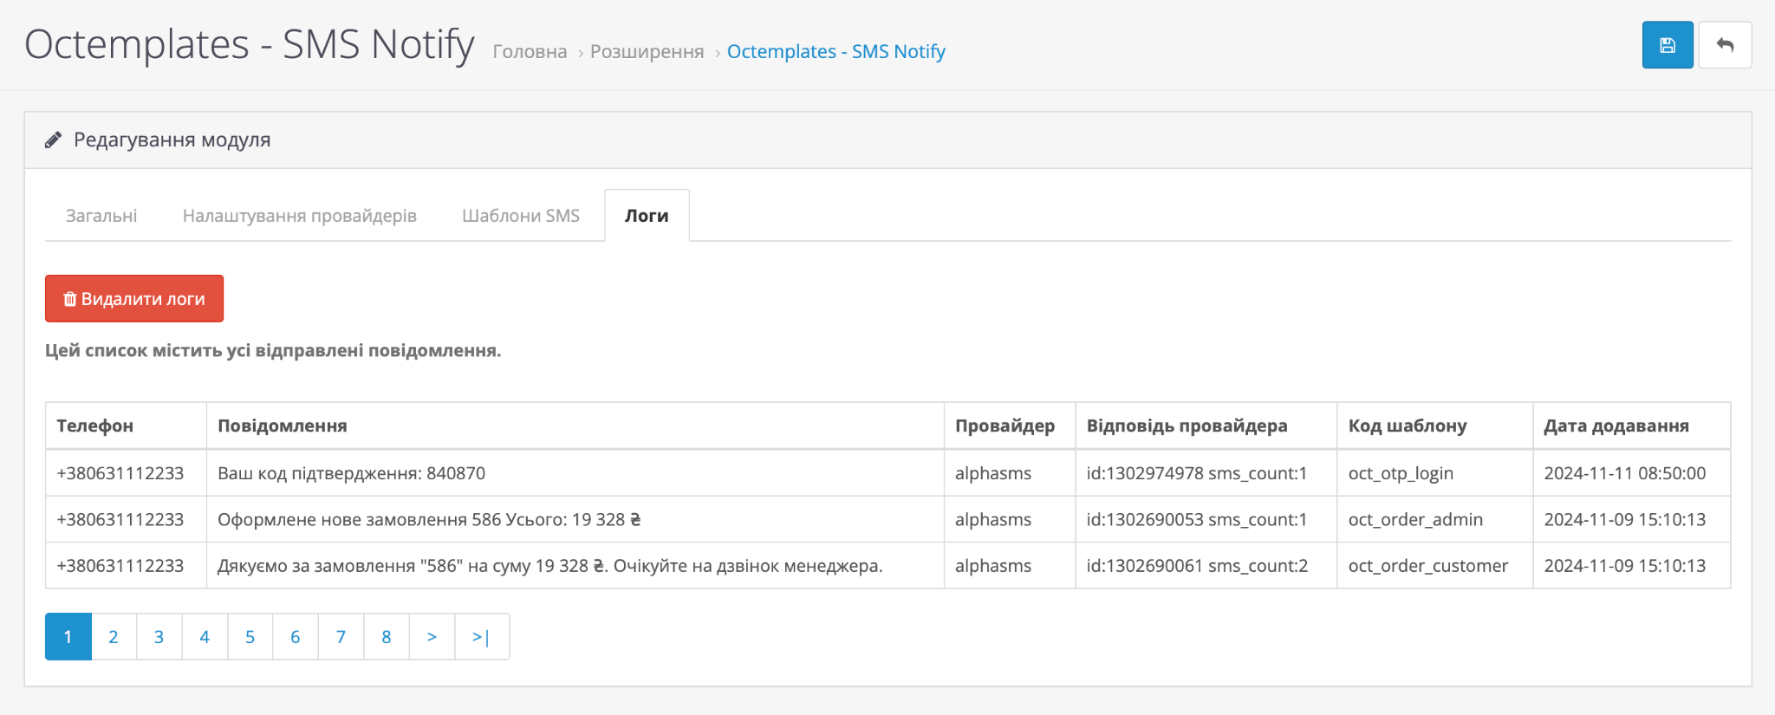Click the back arrow icon button

(x=1725, y=45)
